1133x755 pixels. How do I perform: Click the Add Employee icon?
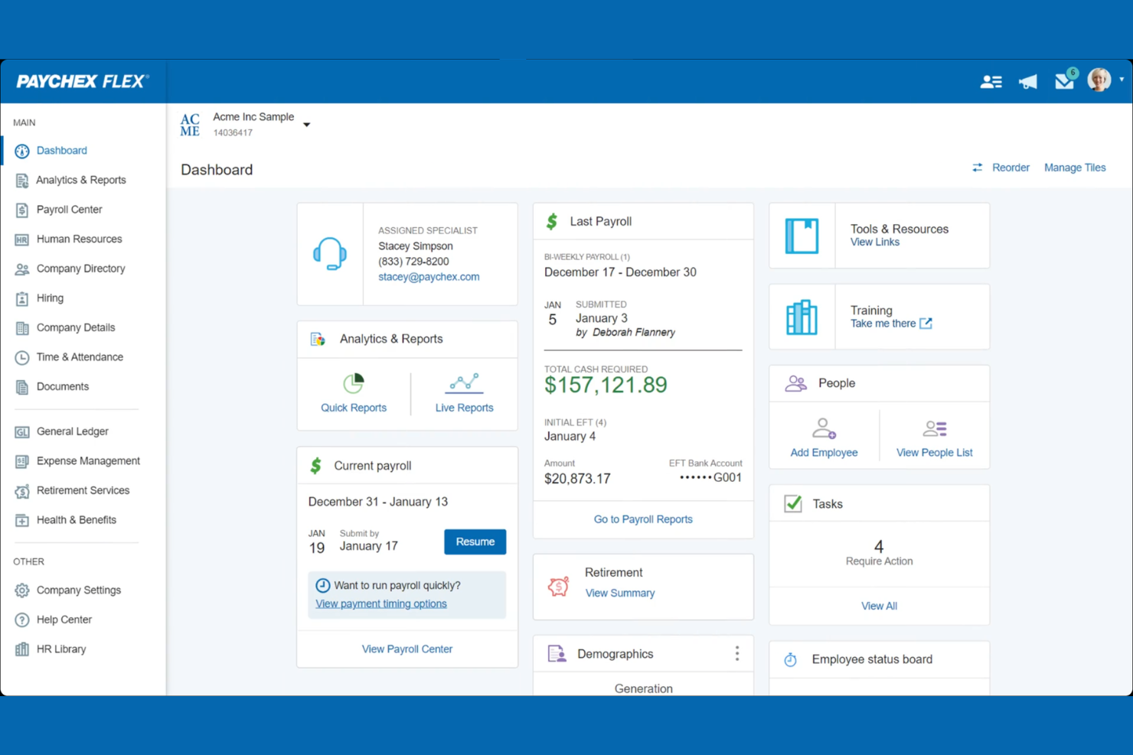point(824,428)
